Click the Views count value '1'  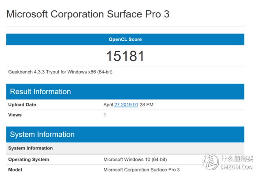tap(105, 115)
